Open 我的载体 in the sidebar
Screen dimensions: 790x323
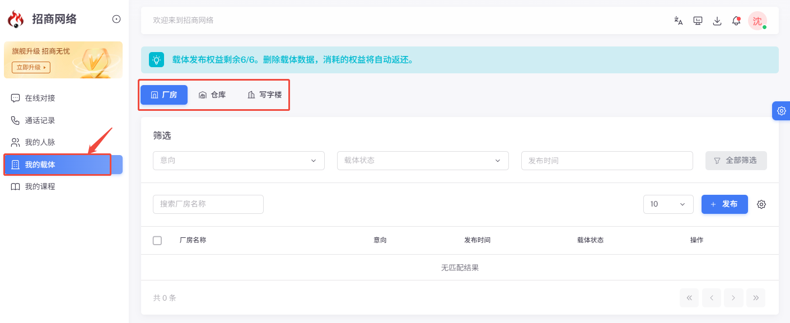click(x=63, y=165)
